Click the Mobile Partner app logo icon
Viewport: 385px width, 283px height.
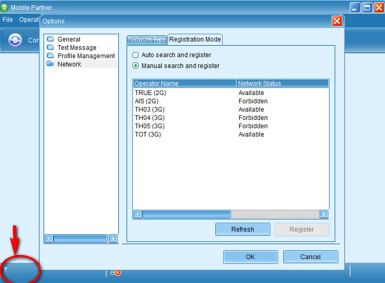[x=4, y=8]
